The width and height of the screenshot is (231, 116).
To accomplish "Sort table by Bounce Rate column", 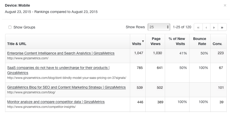I will (199, 41).
